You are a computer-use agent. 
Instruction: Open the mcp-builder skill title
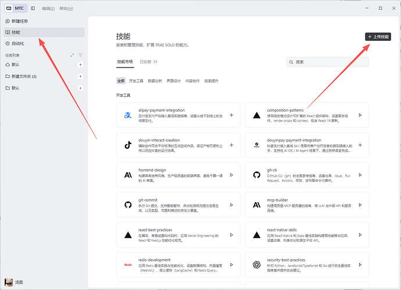click(x=277, y=200)
